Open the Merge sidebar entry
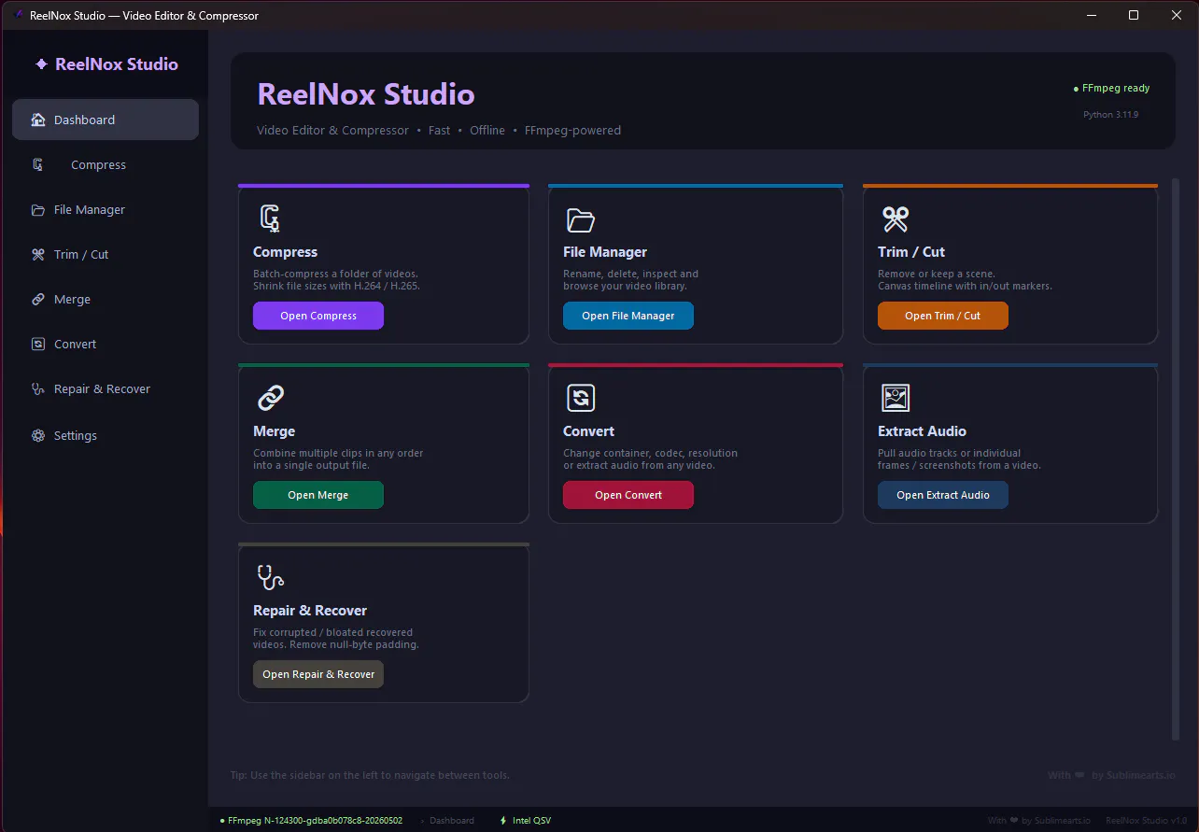The height and width of the screenshot is (832, 1199). click(106, 299)
